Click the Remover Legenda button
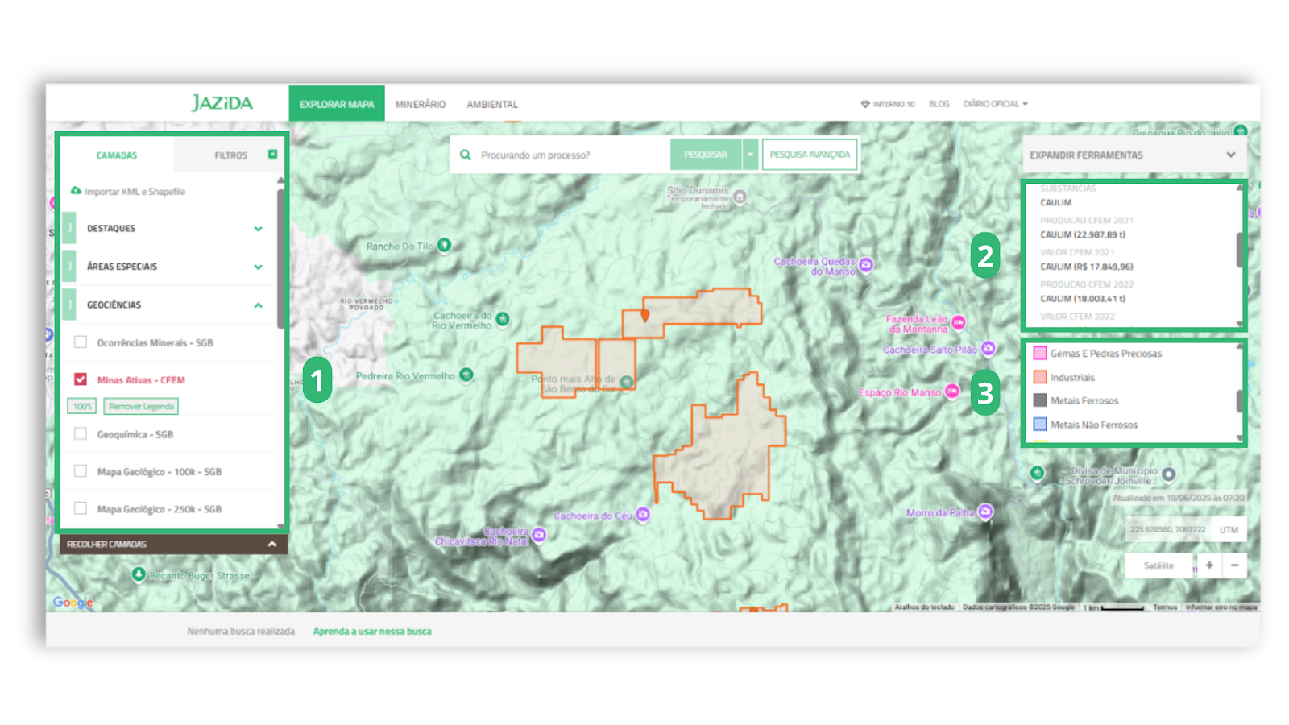Viewport: 1289px width, 725px height. 141,406
